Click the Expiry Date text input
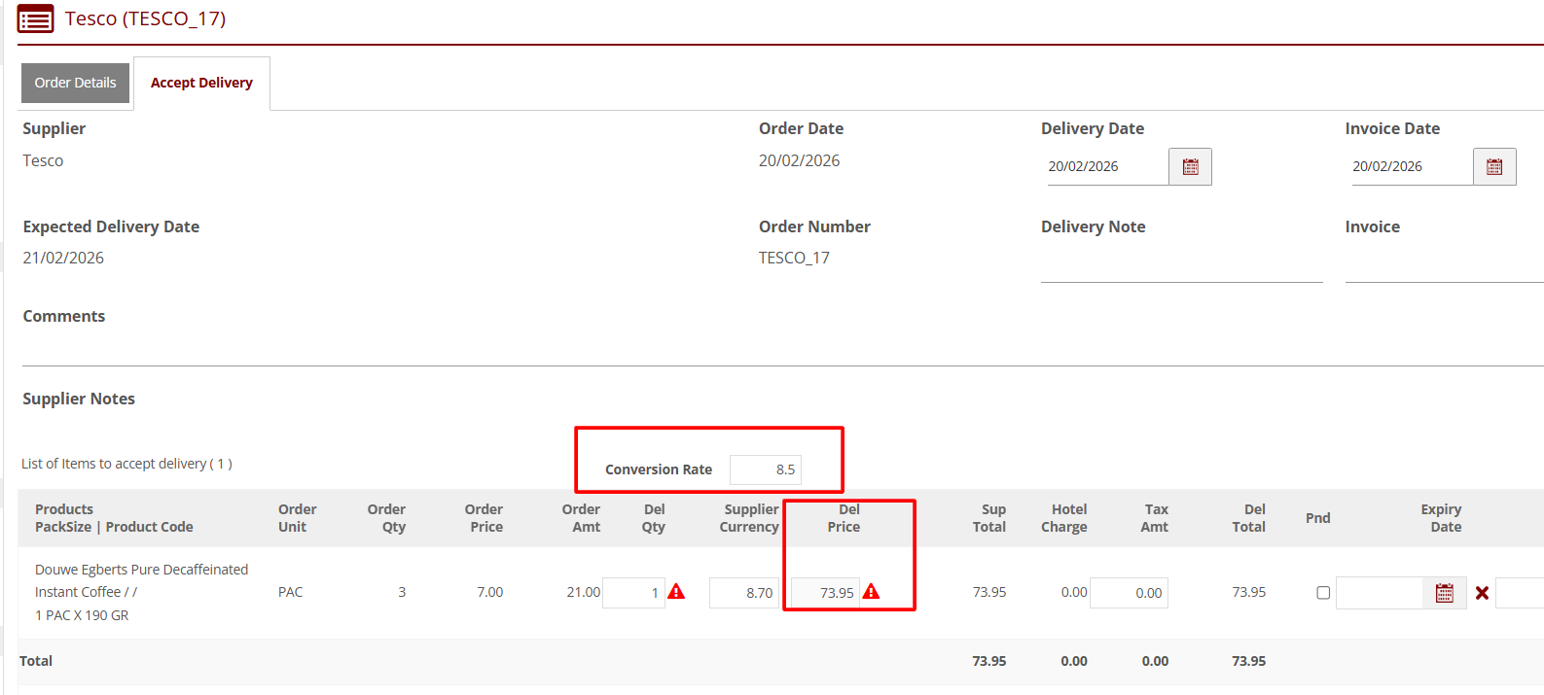The width and height of the screenshot is (1544, 695). click(x=1380, y=593)
